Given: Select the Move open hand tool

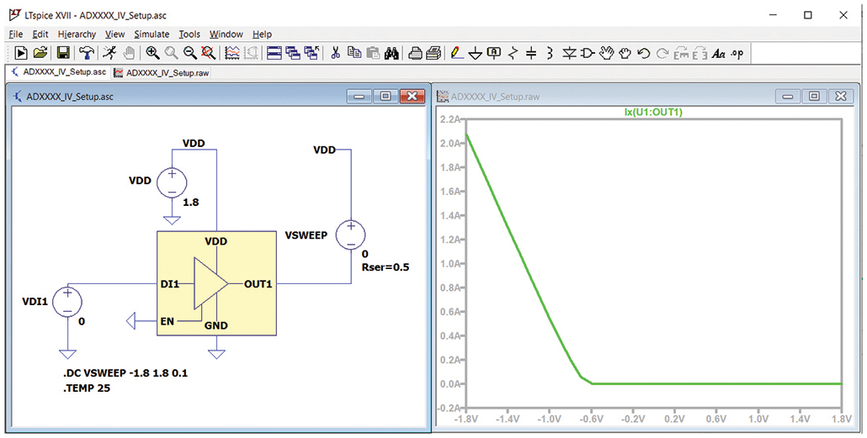Looking at the screenshot, I should point(607,53).
